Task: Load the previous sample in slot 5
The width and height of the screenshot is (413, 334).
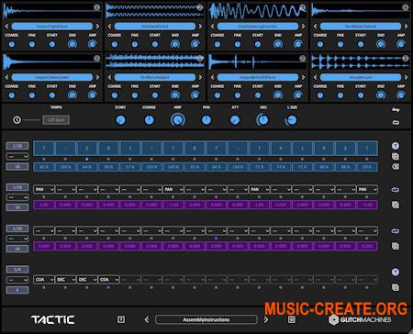Action: [6, 77]
